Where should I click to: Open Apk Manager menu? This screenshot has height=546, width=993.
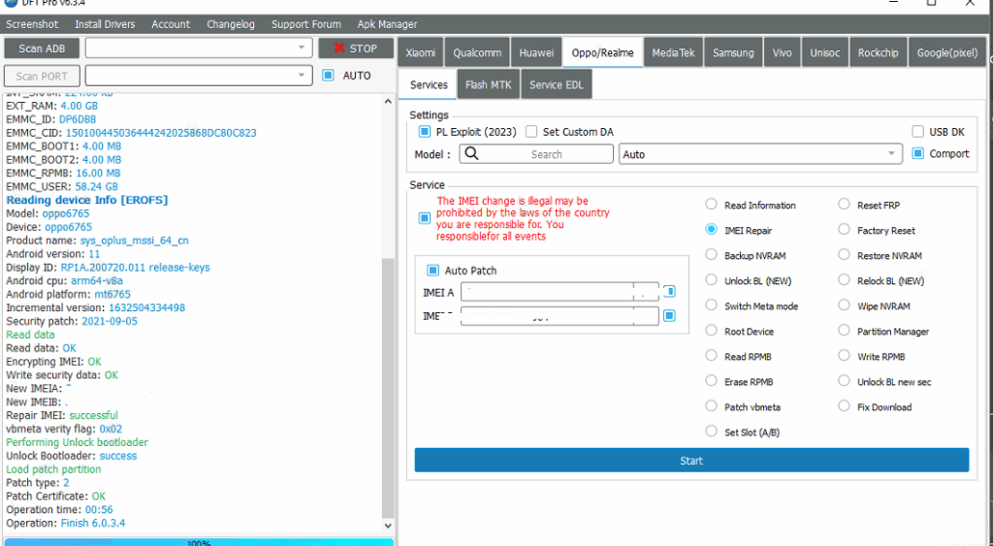(x=387, y=24)
